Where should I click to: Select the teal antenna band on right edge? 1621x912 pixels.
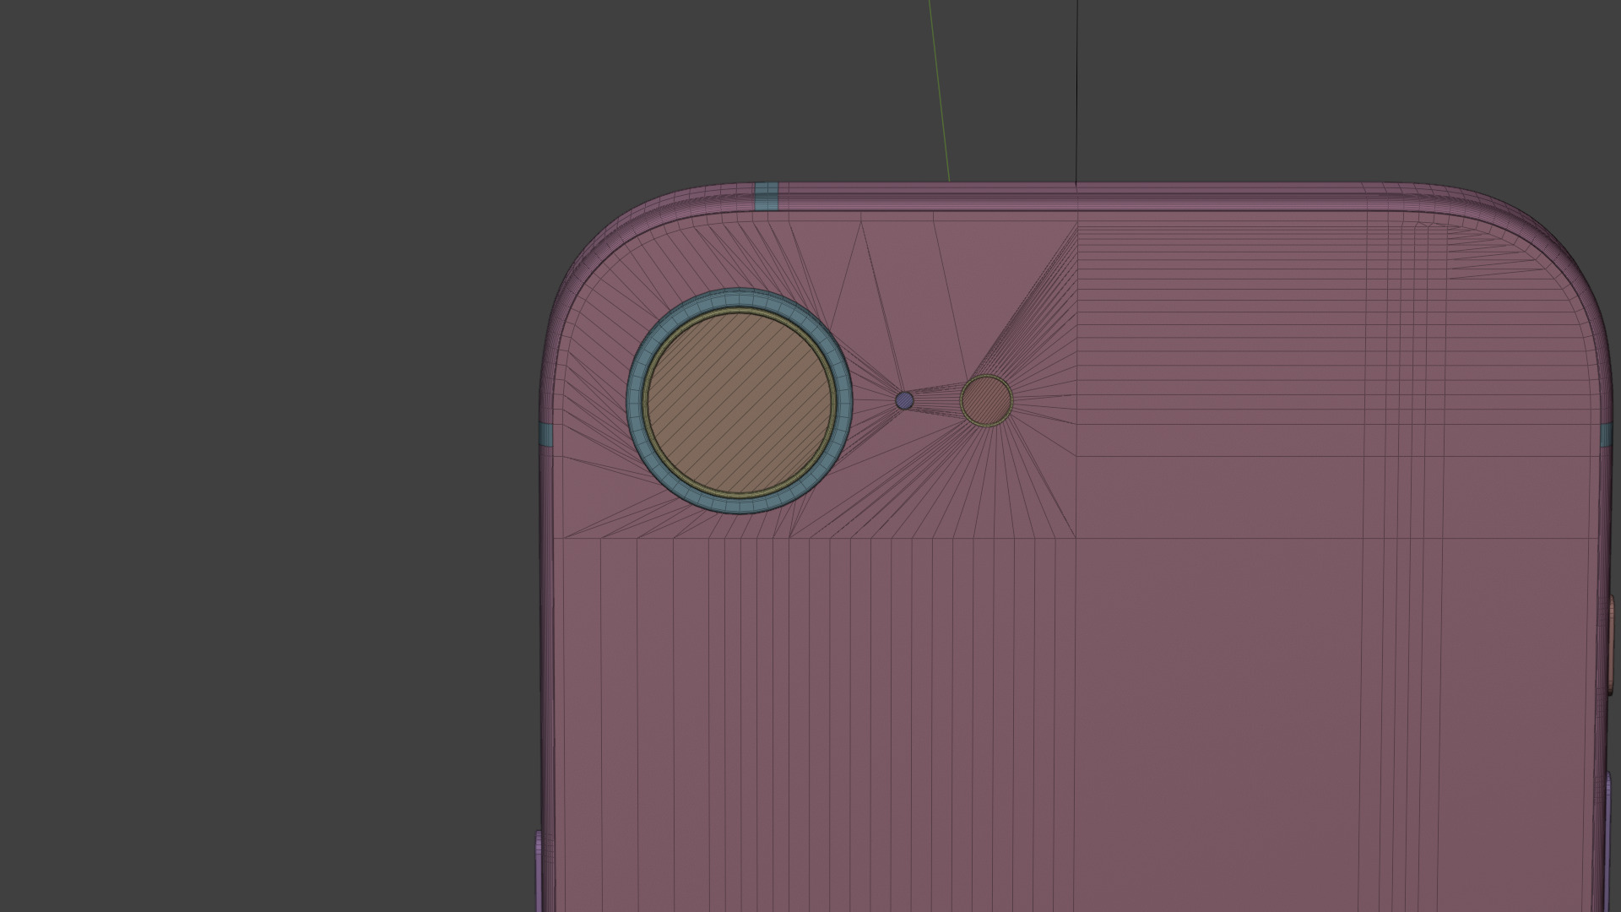click(1605, 435)
